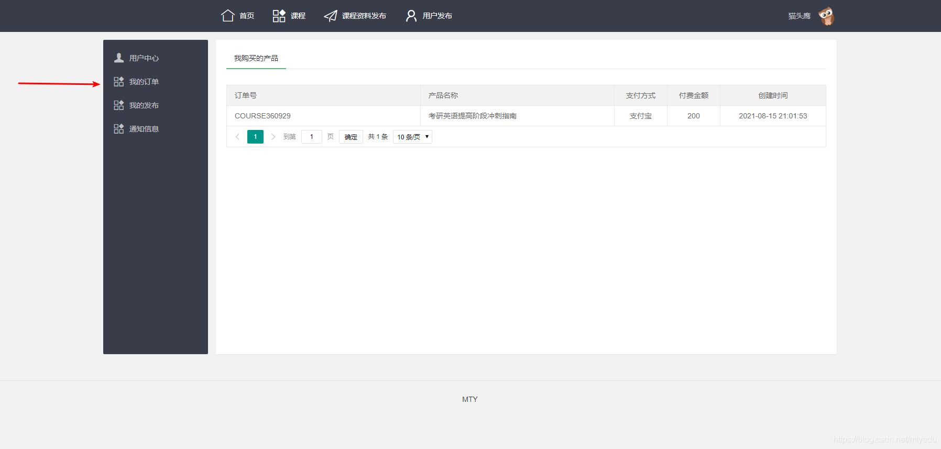This screenshot has height=449, width=941.
Task: Go to next page arrow in pagination
Action: pos(273,137)
